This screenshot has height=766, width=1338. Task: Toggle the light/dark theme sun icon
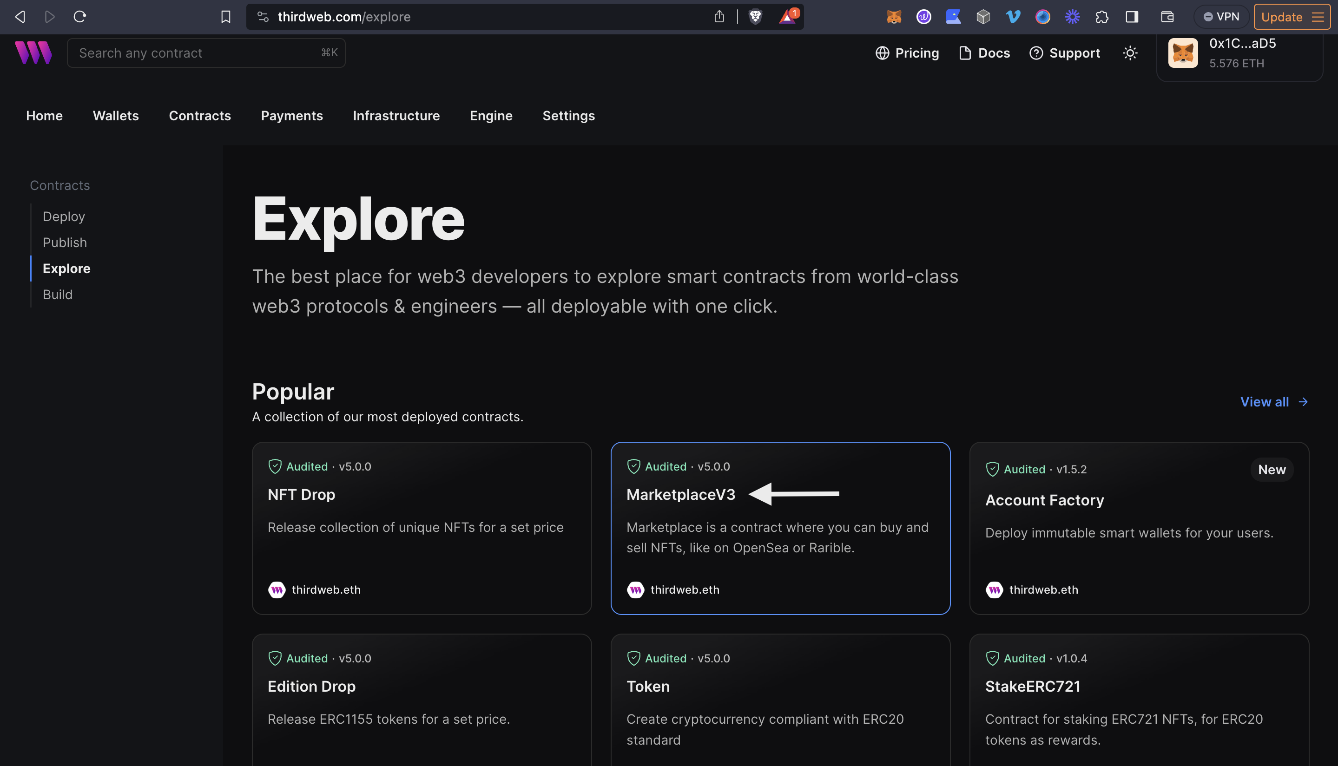tap(1130, 53)
